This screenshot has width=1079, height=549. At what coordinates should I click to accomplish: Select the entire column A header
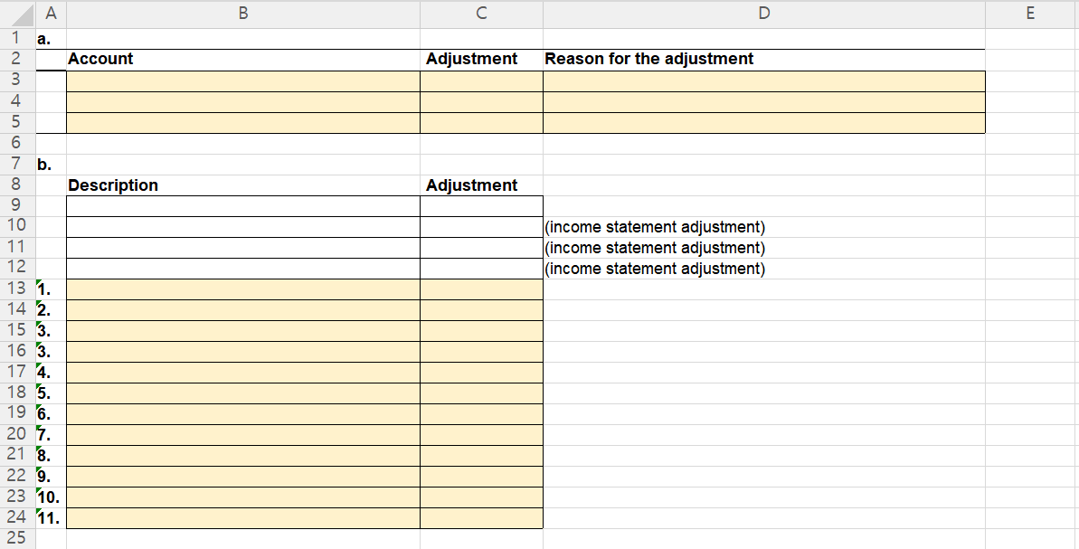point(52,13)
